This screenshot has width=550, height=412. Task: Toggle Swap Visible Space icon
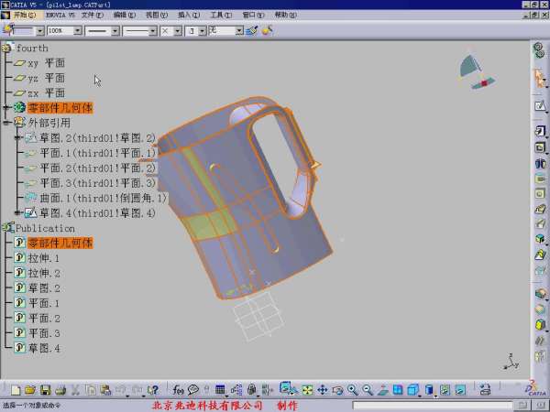coord(460,390)
